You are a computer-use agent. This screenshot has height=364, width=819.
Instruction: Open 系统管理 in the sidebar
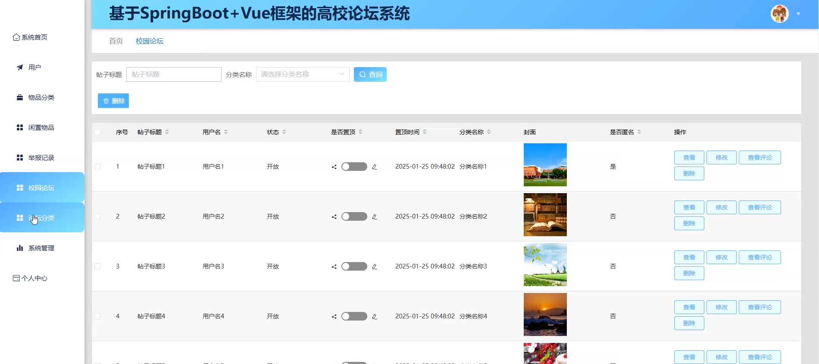coord(42,248)
